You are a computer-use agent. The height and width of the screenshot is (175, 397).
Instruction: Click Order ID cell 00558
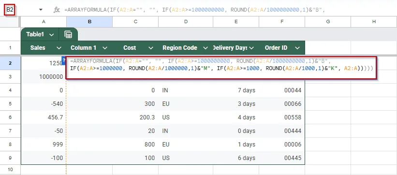pos(282,117)
